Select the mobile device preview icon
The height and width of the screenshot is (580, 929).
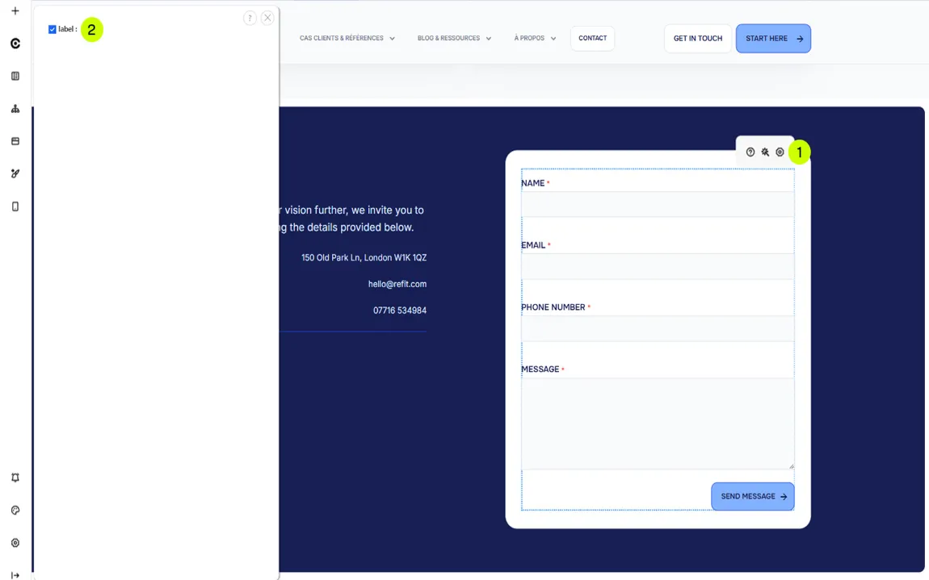(x=15, y=207)
